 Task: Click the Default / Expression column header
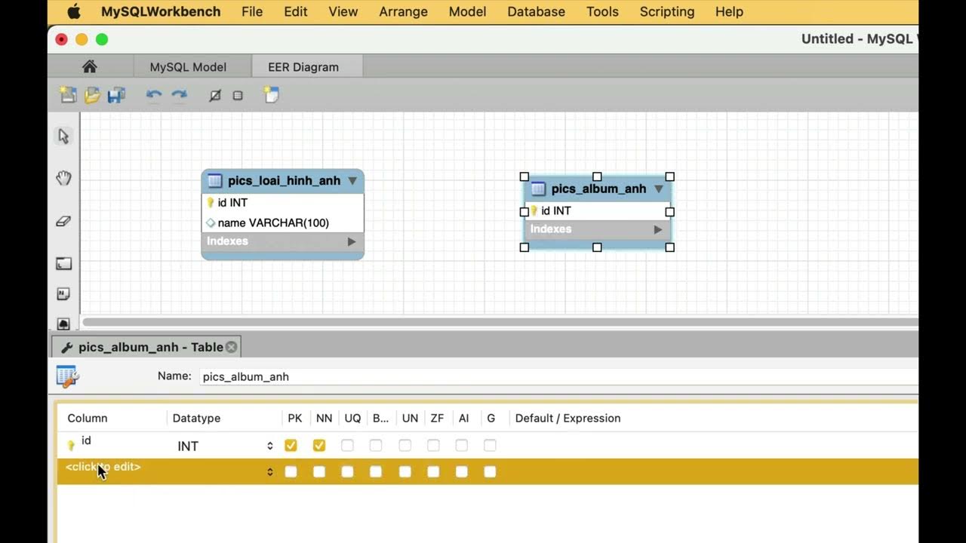tap(568, 419)
